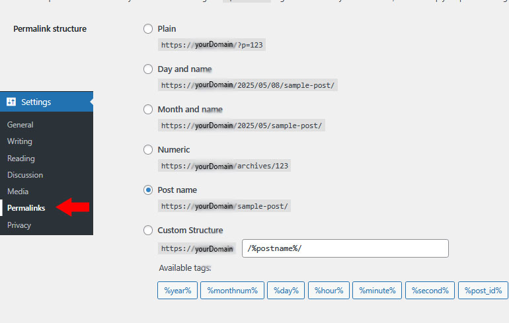Click the Post name example URL

224,206
